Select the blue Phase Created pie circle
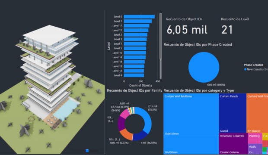The height and width of the screenshot is (155, 268). (x=204, y=67)
